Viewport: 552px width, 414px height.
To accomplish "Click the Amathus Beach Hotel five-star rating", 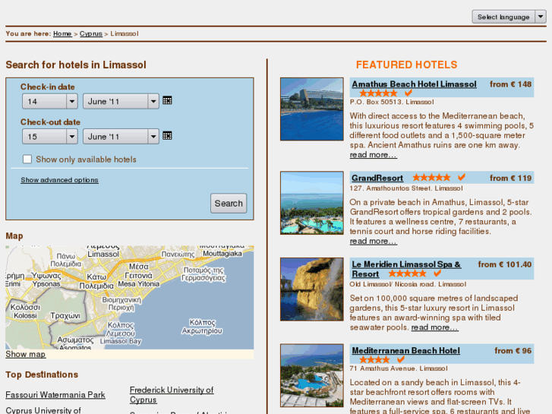I will pyautogui.click(x=378, y=93).
